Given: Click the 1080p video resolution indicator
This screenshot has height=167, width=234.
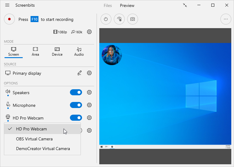Looking at the screenshot, I should (x=60, y=32).
